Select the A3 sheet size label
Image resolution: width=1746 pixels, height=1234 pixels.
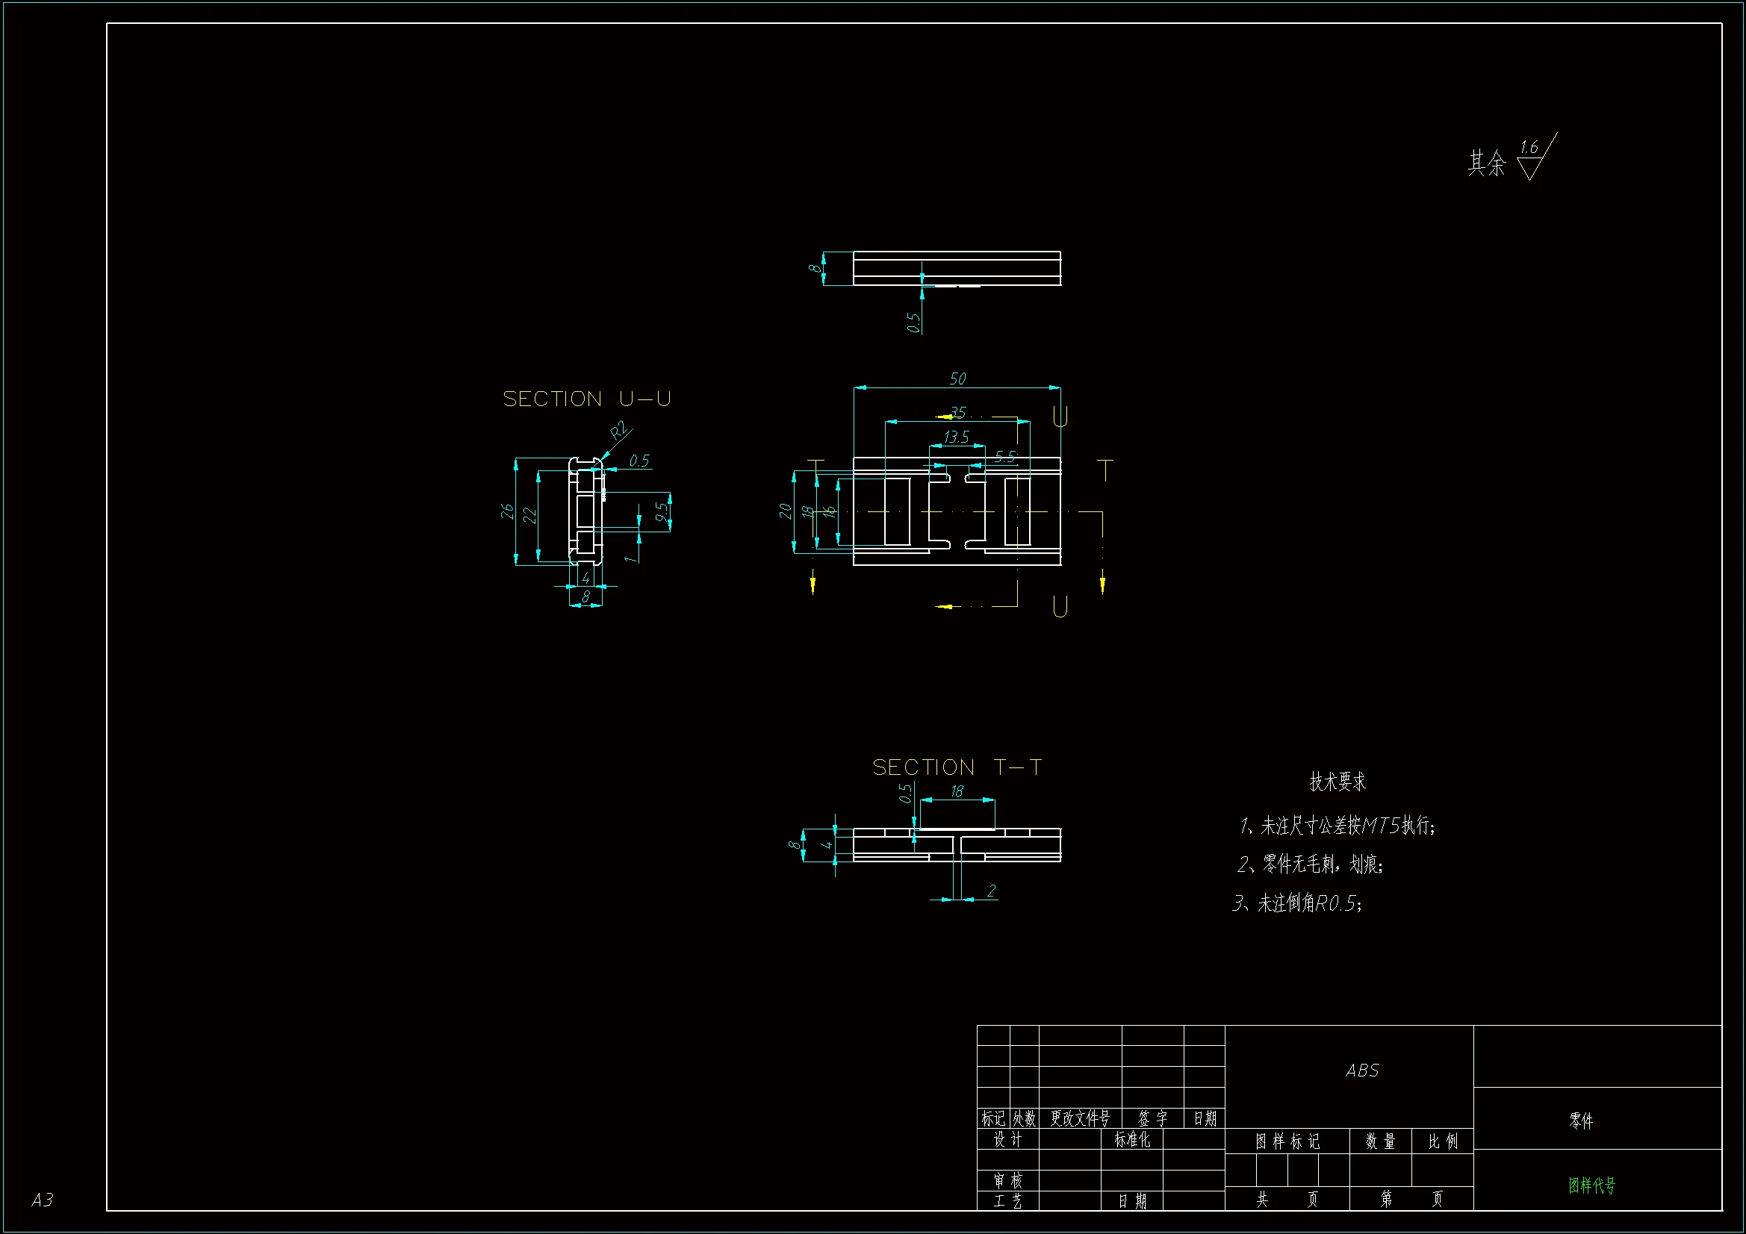pyautogui.click(x=43, y=1200)
